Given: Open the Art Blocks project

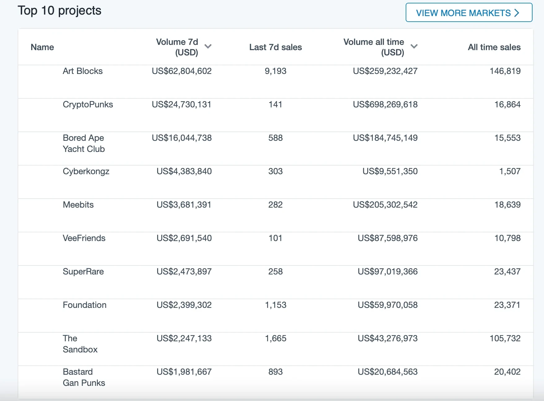Looking at the screenshot, I should [83, 71].
